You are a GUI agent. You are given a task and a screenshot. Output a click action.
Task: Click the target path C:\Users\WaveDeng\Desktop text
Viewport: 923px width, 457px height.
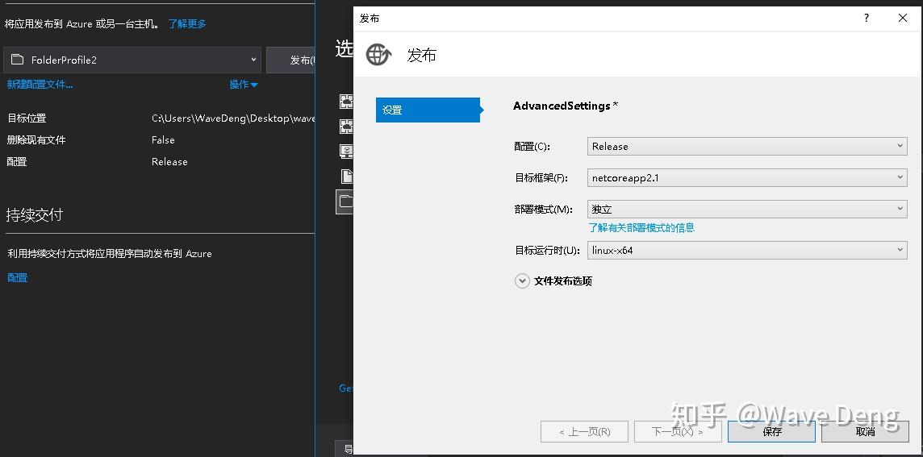(x=233, y=118)
